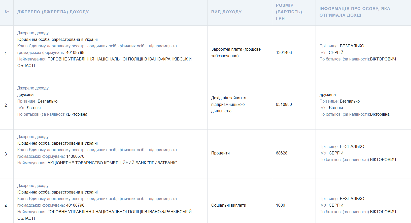Select the income amount 1301403
Screen dimensions: 411x223
tap(284, 52)
